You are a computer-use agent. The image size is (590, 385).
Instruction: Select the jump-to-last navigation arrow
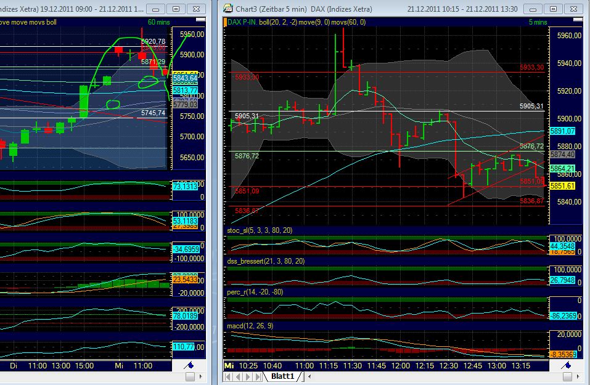[x=259, y=376]
